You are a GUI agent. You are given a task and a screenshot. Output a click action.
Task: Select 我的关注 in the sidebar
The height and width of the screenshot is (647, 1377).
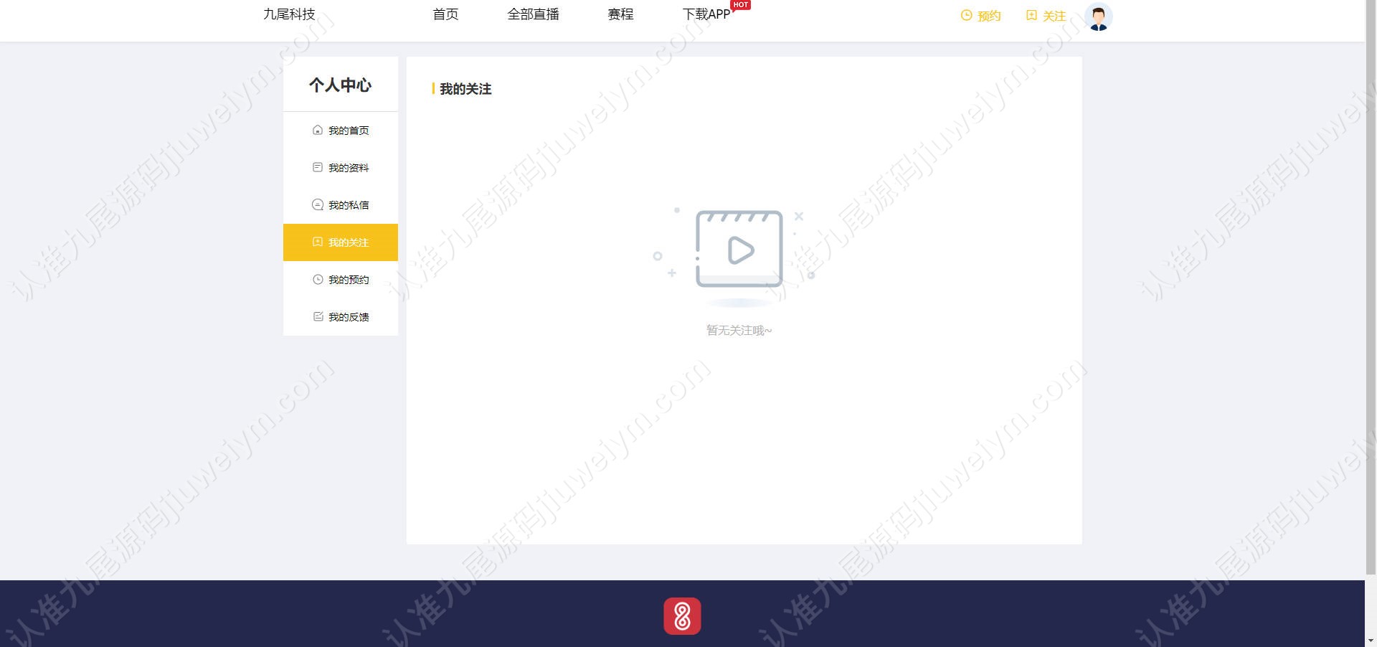(x=341, y=242)
